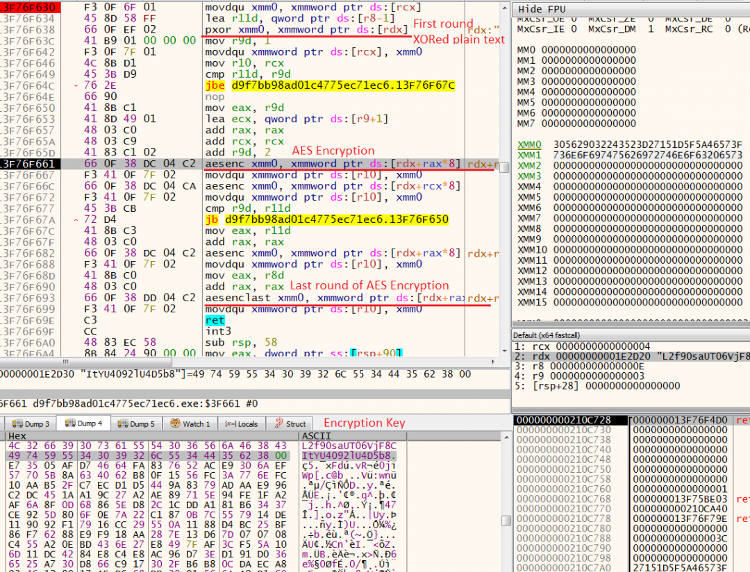This screenshot has width=750, height=572.
Task: Click jump arrow beside the jb instruction
Action: coord(77,220)
